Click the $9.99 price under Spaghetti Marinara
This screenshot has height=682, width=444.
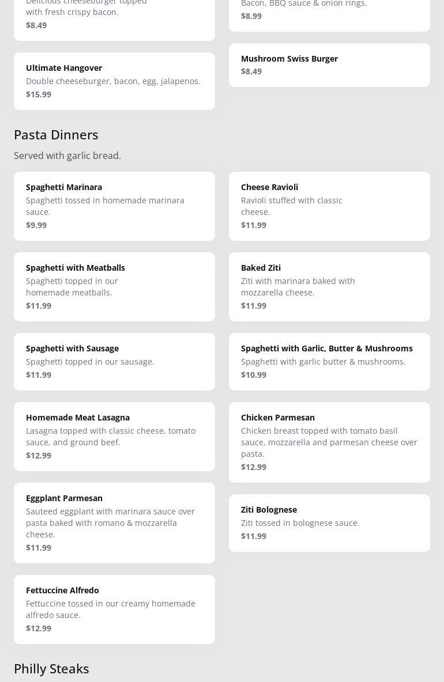[36, 225]
